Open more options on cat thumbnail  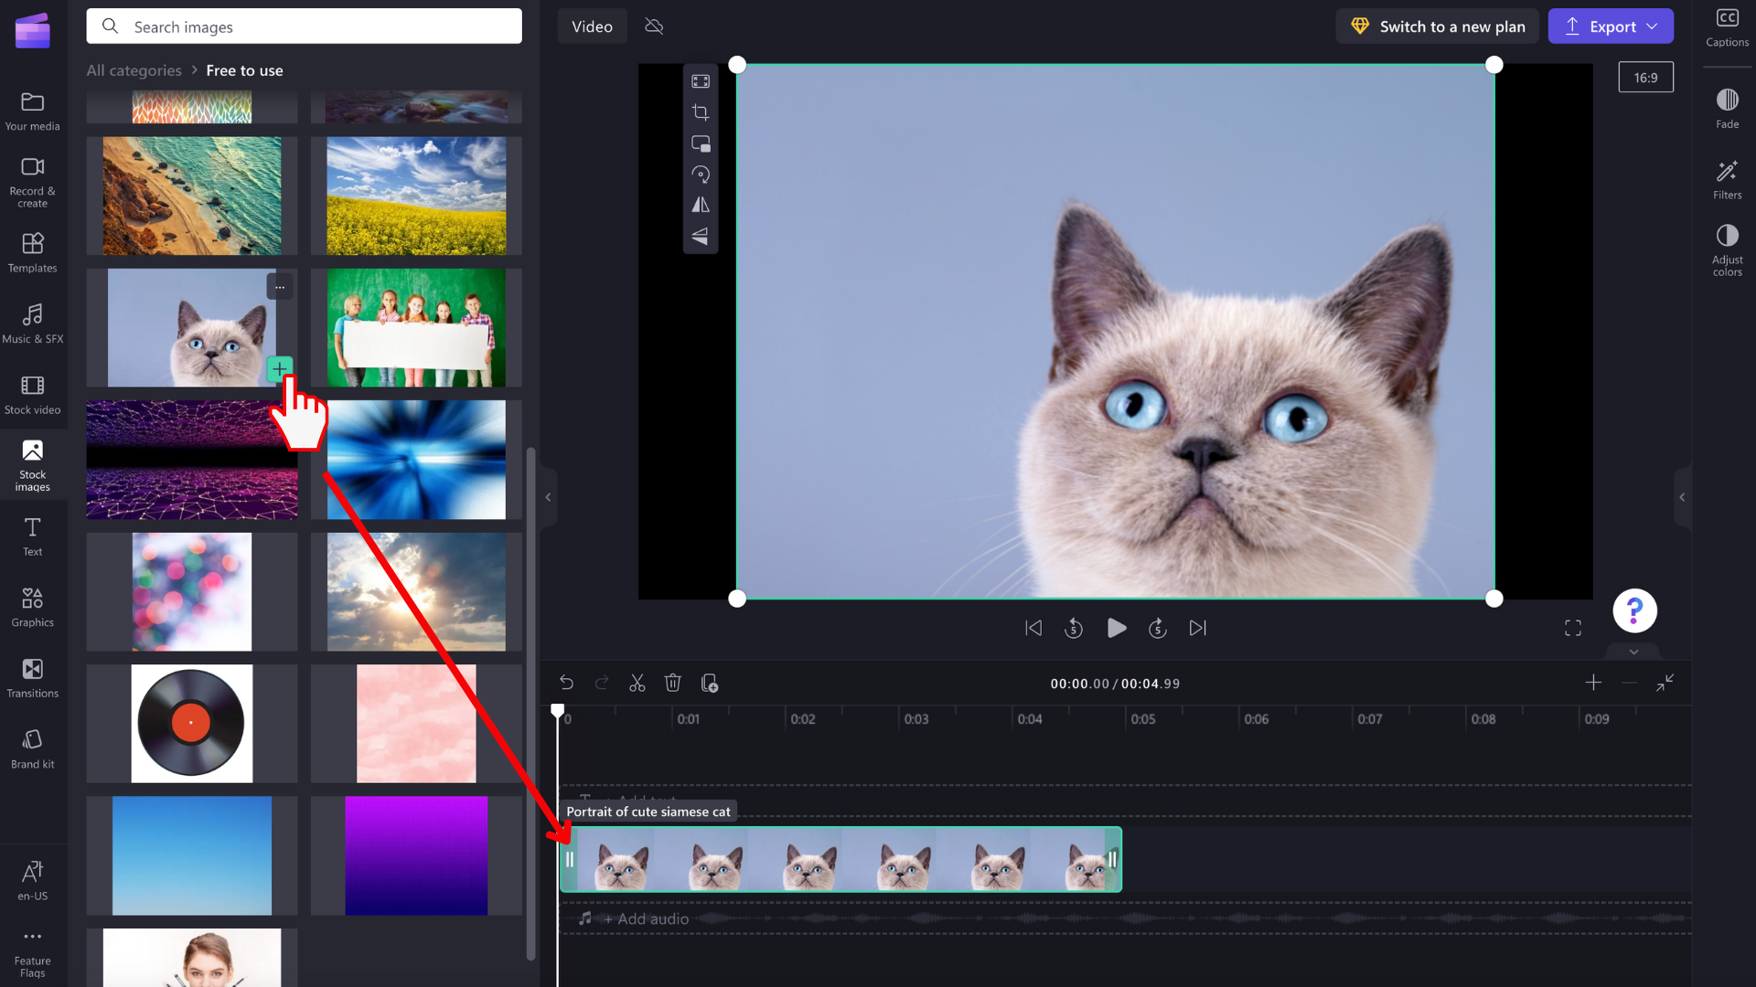280,286
